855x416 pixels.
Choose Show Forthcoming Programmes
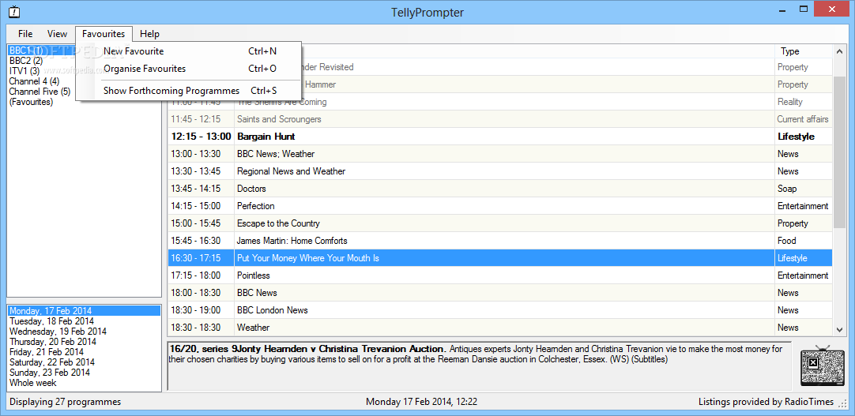[188, 91]
